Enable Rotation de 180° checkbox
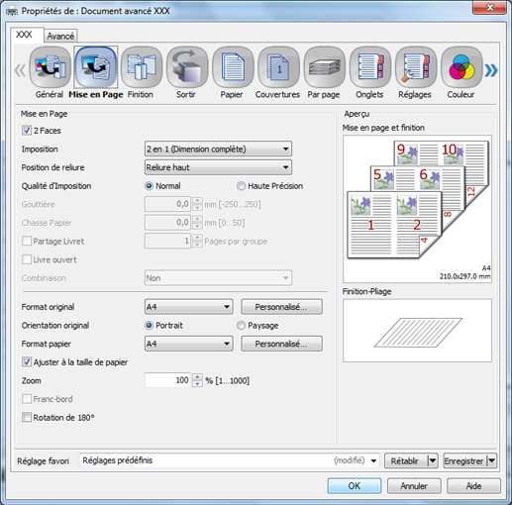 coord(27,417)
